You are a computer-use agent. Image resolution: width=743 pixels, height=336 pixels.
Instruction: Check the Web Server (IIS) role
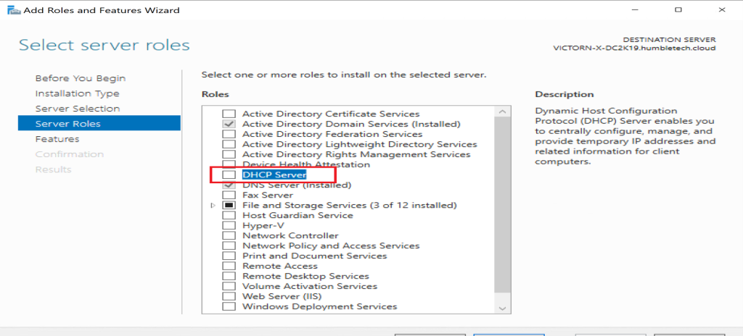229,296
